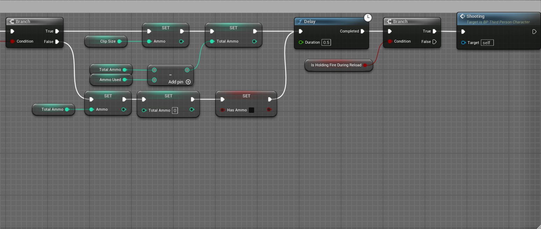
Task: Click the Clip Size variable output pin
Action: pos(119,41)
